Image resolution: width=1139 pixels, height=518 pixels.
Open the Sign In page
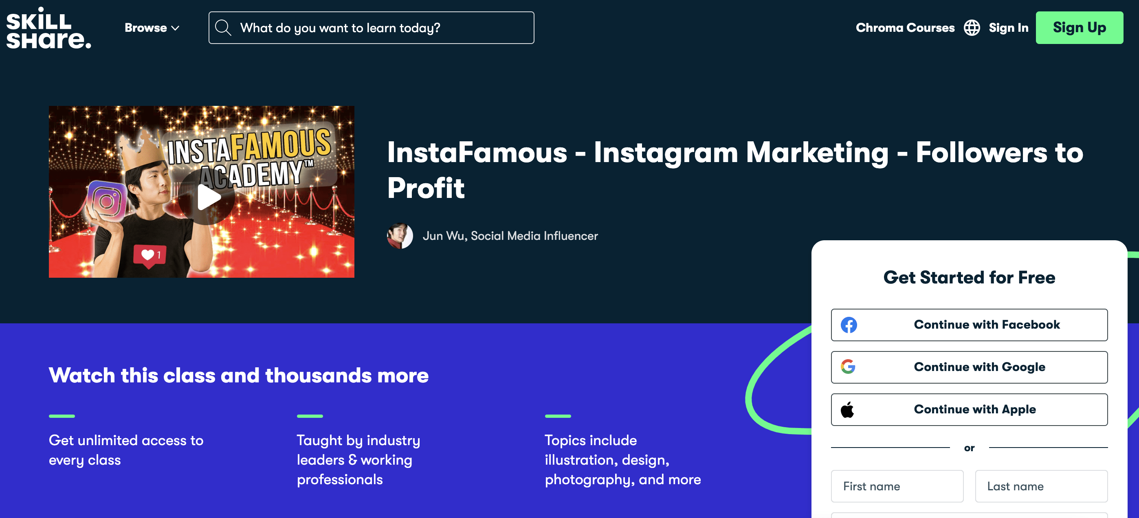1009,27
